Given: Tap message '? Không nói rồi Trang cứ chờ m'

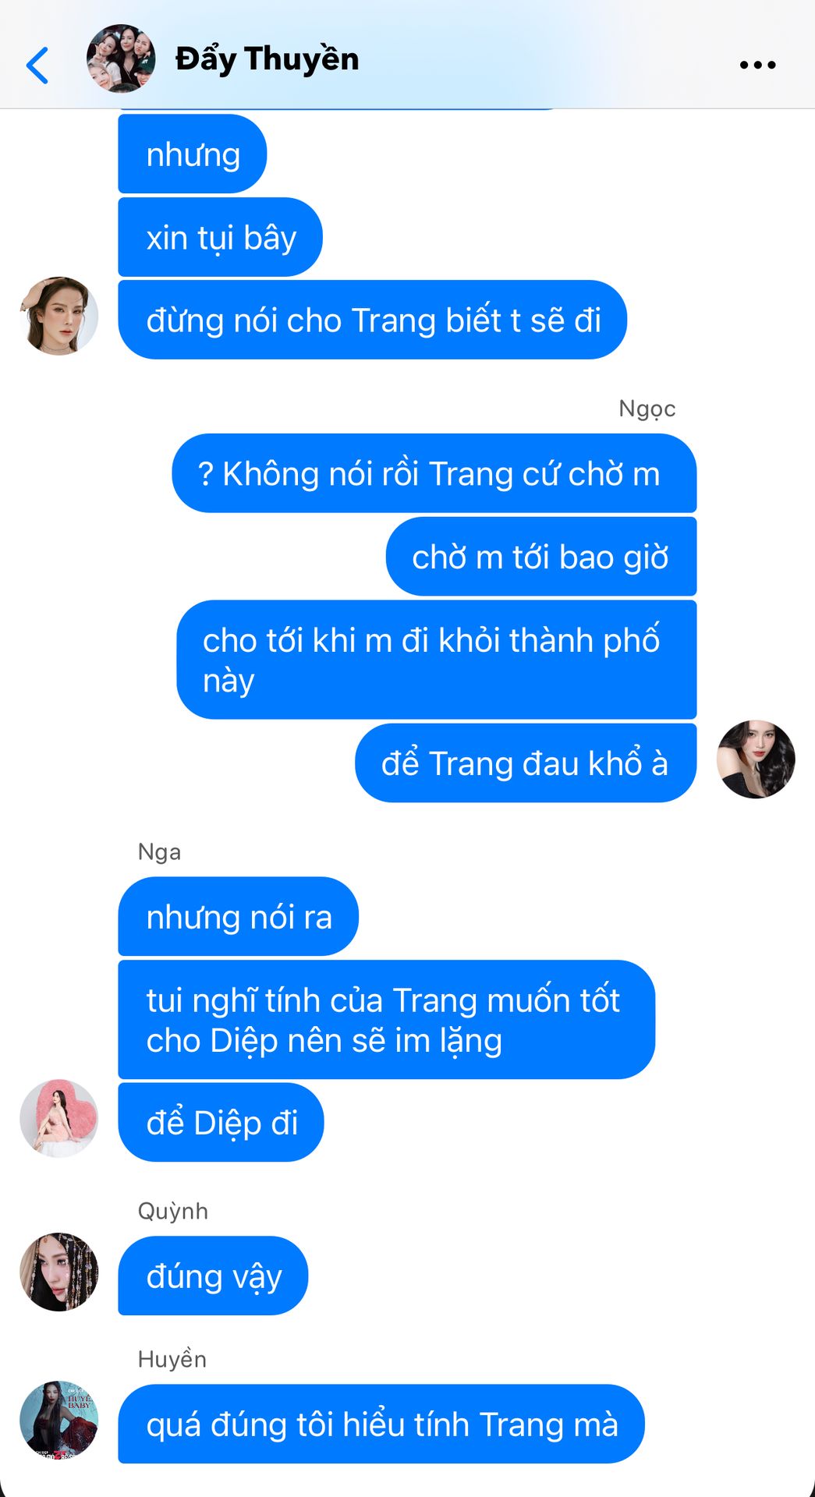Looking at the screenshot, I should [434, 473].
